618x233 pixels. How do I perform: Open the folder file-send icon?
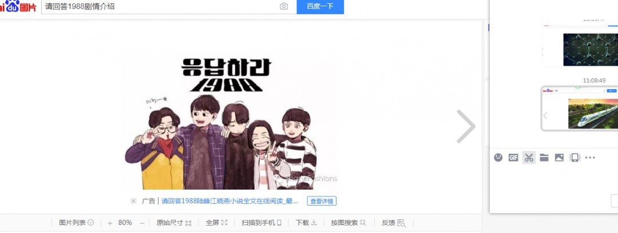[544, 158]
